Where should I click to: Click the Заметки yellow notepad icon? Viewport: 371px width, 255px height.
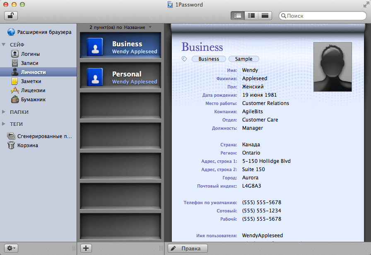14,81
